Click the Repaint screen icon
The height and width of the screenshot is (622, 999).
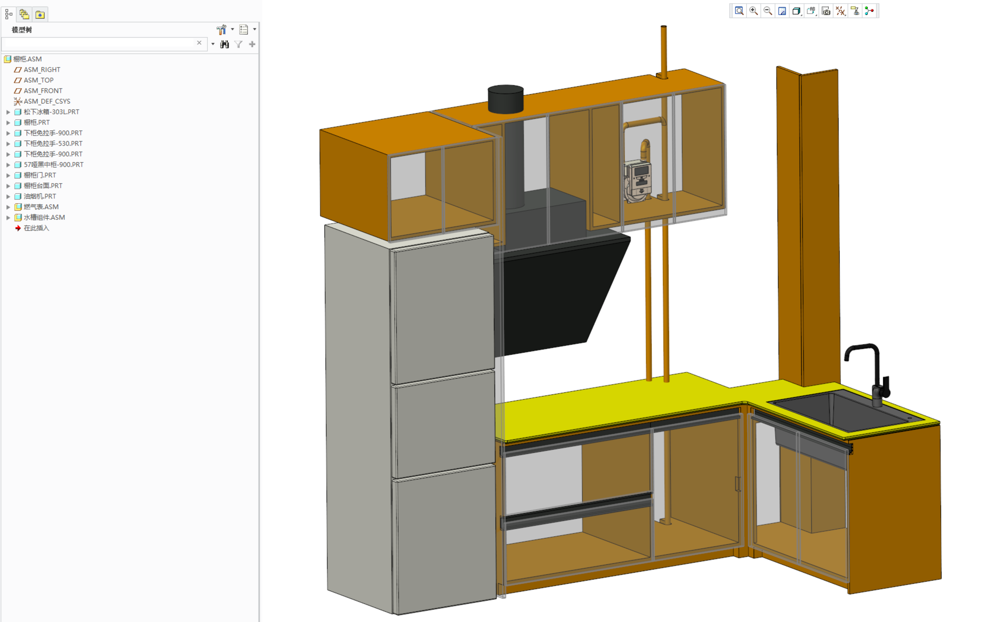click(782, 11)
